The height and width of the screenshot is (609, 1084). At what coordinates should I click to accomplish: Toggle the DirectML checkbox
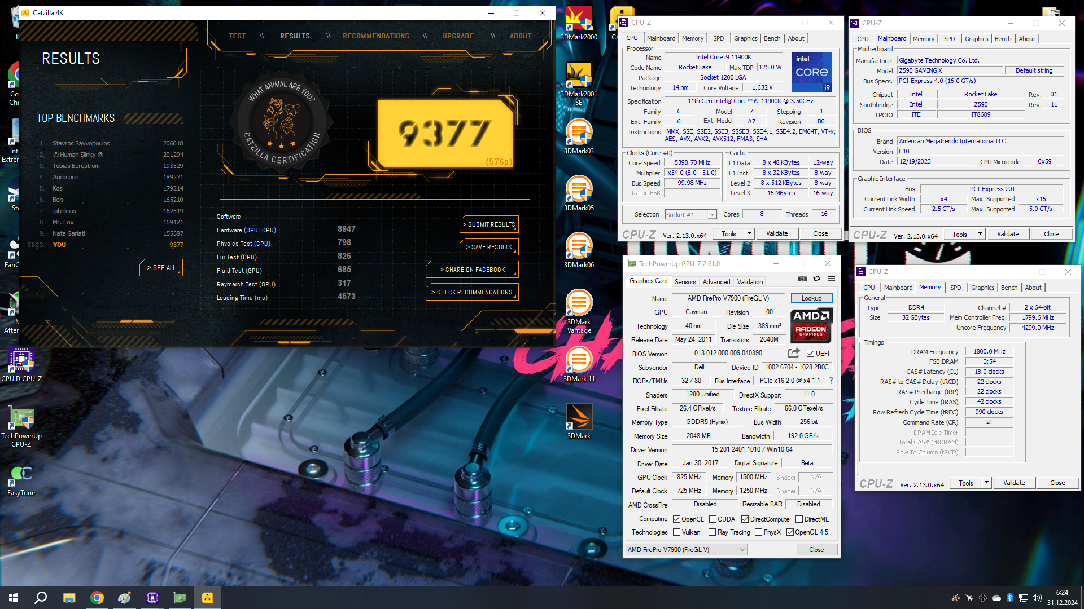tap(799, 519)
